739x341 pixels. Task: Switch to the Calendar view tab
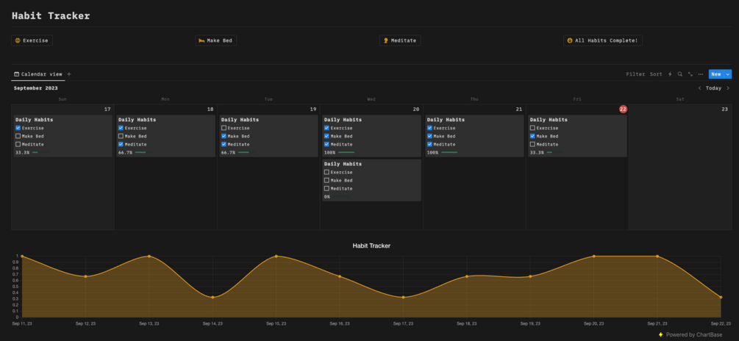tap(38, 74)
